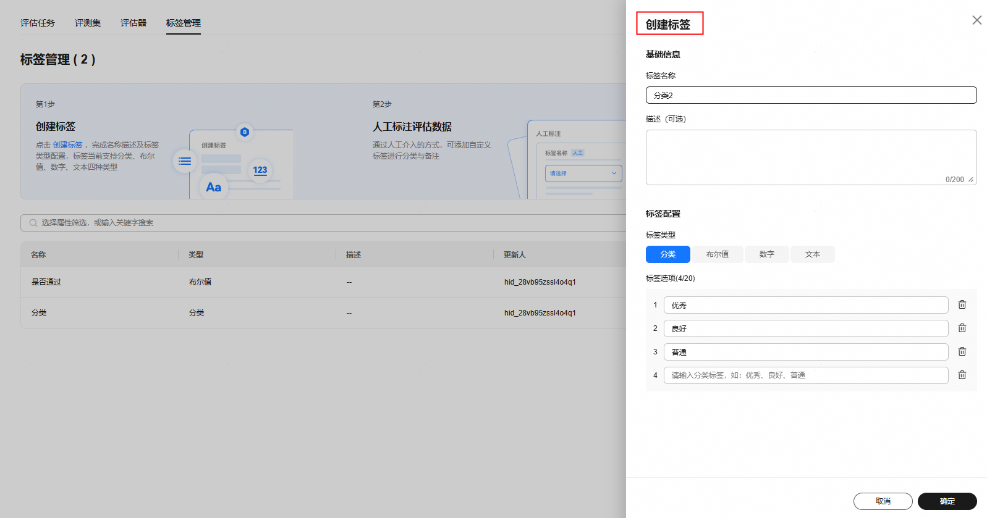
Task: Open the 请选择 dropdown in step 2 illustration
Action: tap(583, 173)
